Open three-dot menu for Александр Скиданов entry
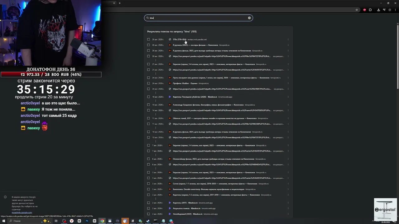Viewport: 399px width, 224px height. point(288,105)
